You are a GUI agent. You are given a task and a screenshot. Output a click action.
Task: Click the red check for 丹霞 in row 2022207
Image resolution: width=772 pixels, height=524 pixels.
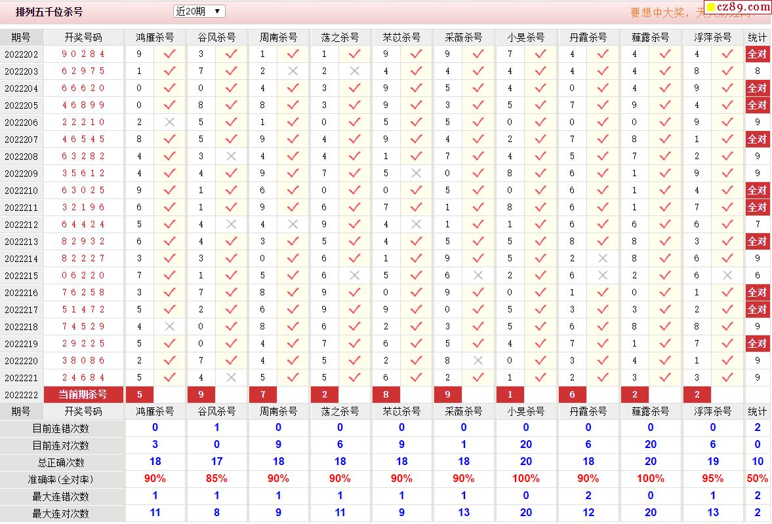click(603, 139)
